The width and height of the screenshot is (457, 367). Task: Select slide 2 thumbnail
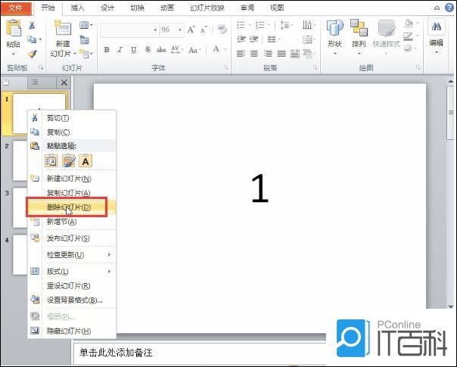[20, 160]
